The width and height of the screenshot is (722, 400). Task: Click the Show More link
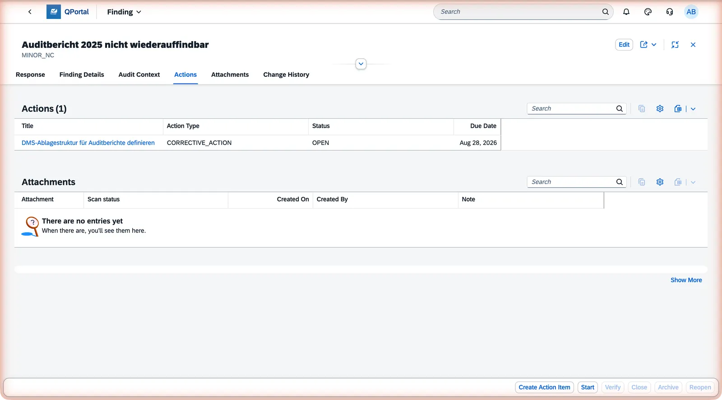(686, 280)
